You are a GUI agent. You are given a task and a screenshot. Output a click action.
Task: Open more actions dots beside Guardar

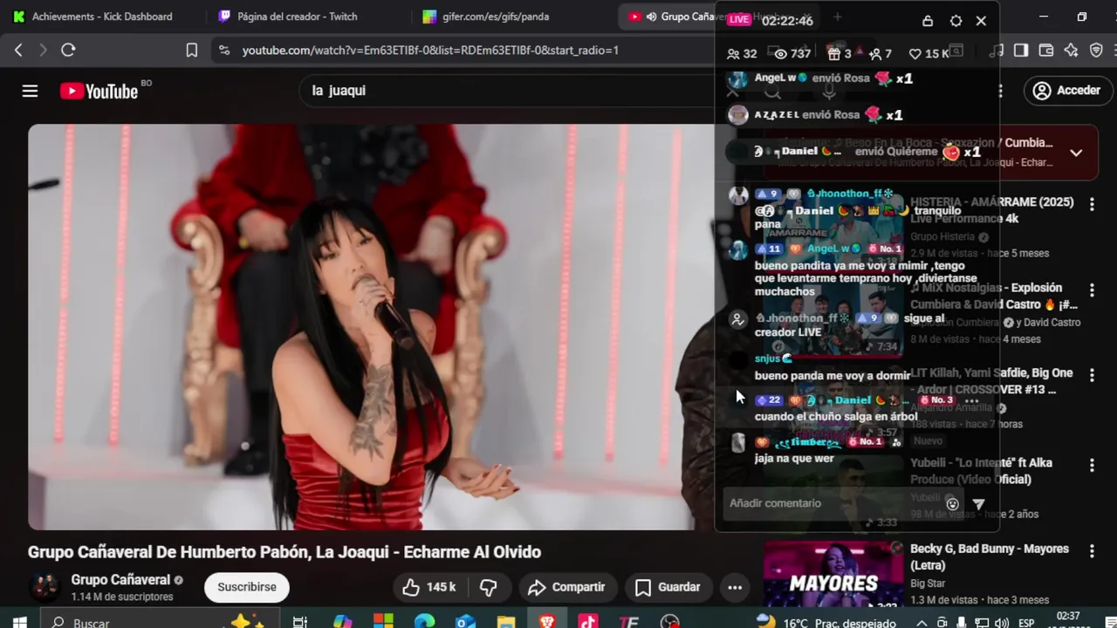click(735, 587)
